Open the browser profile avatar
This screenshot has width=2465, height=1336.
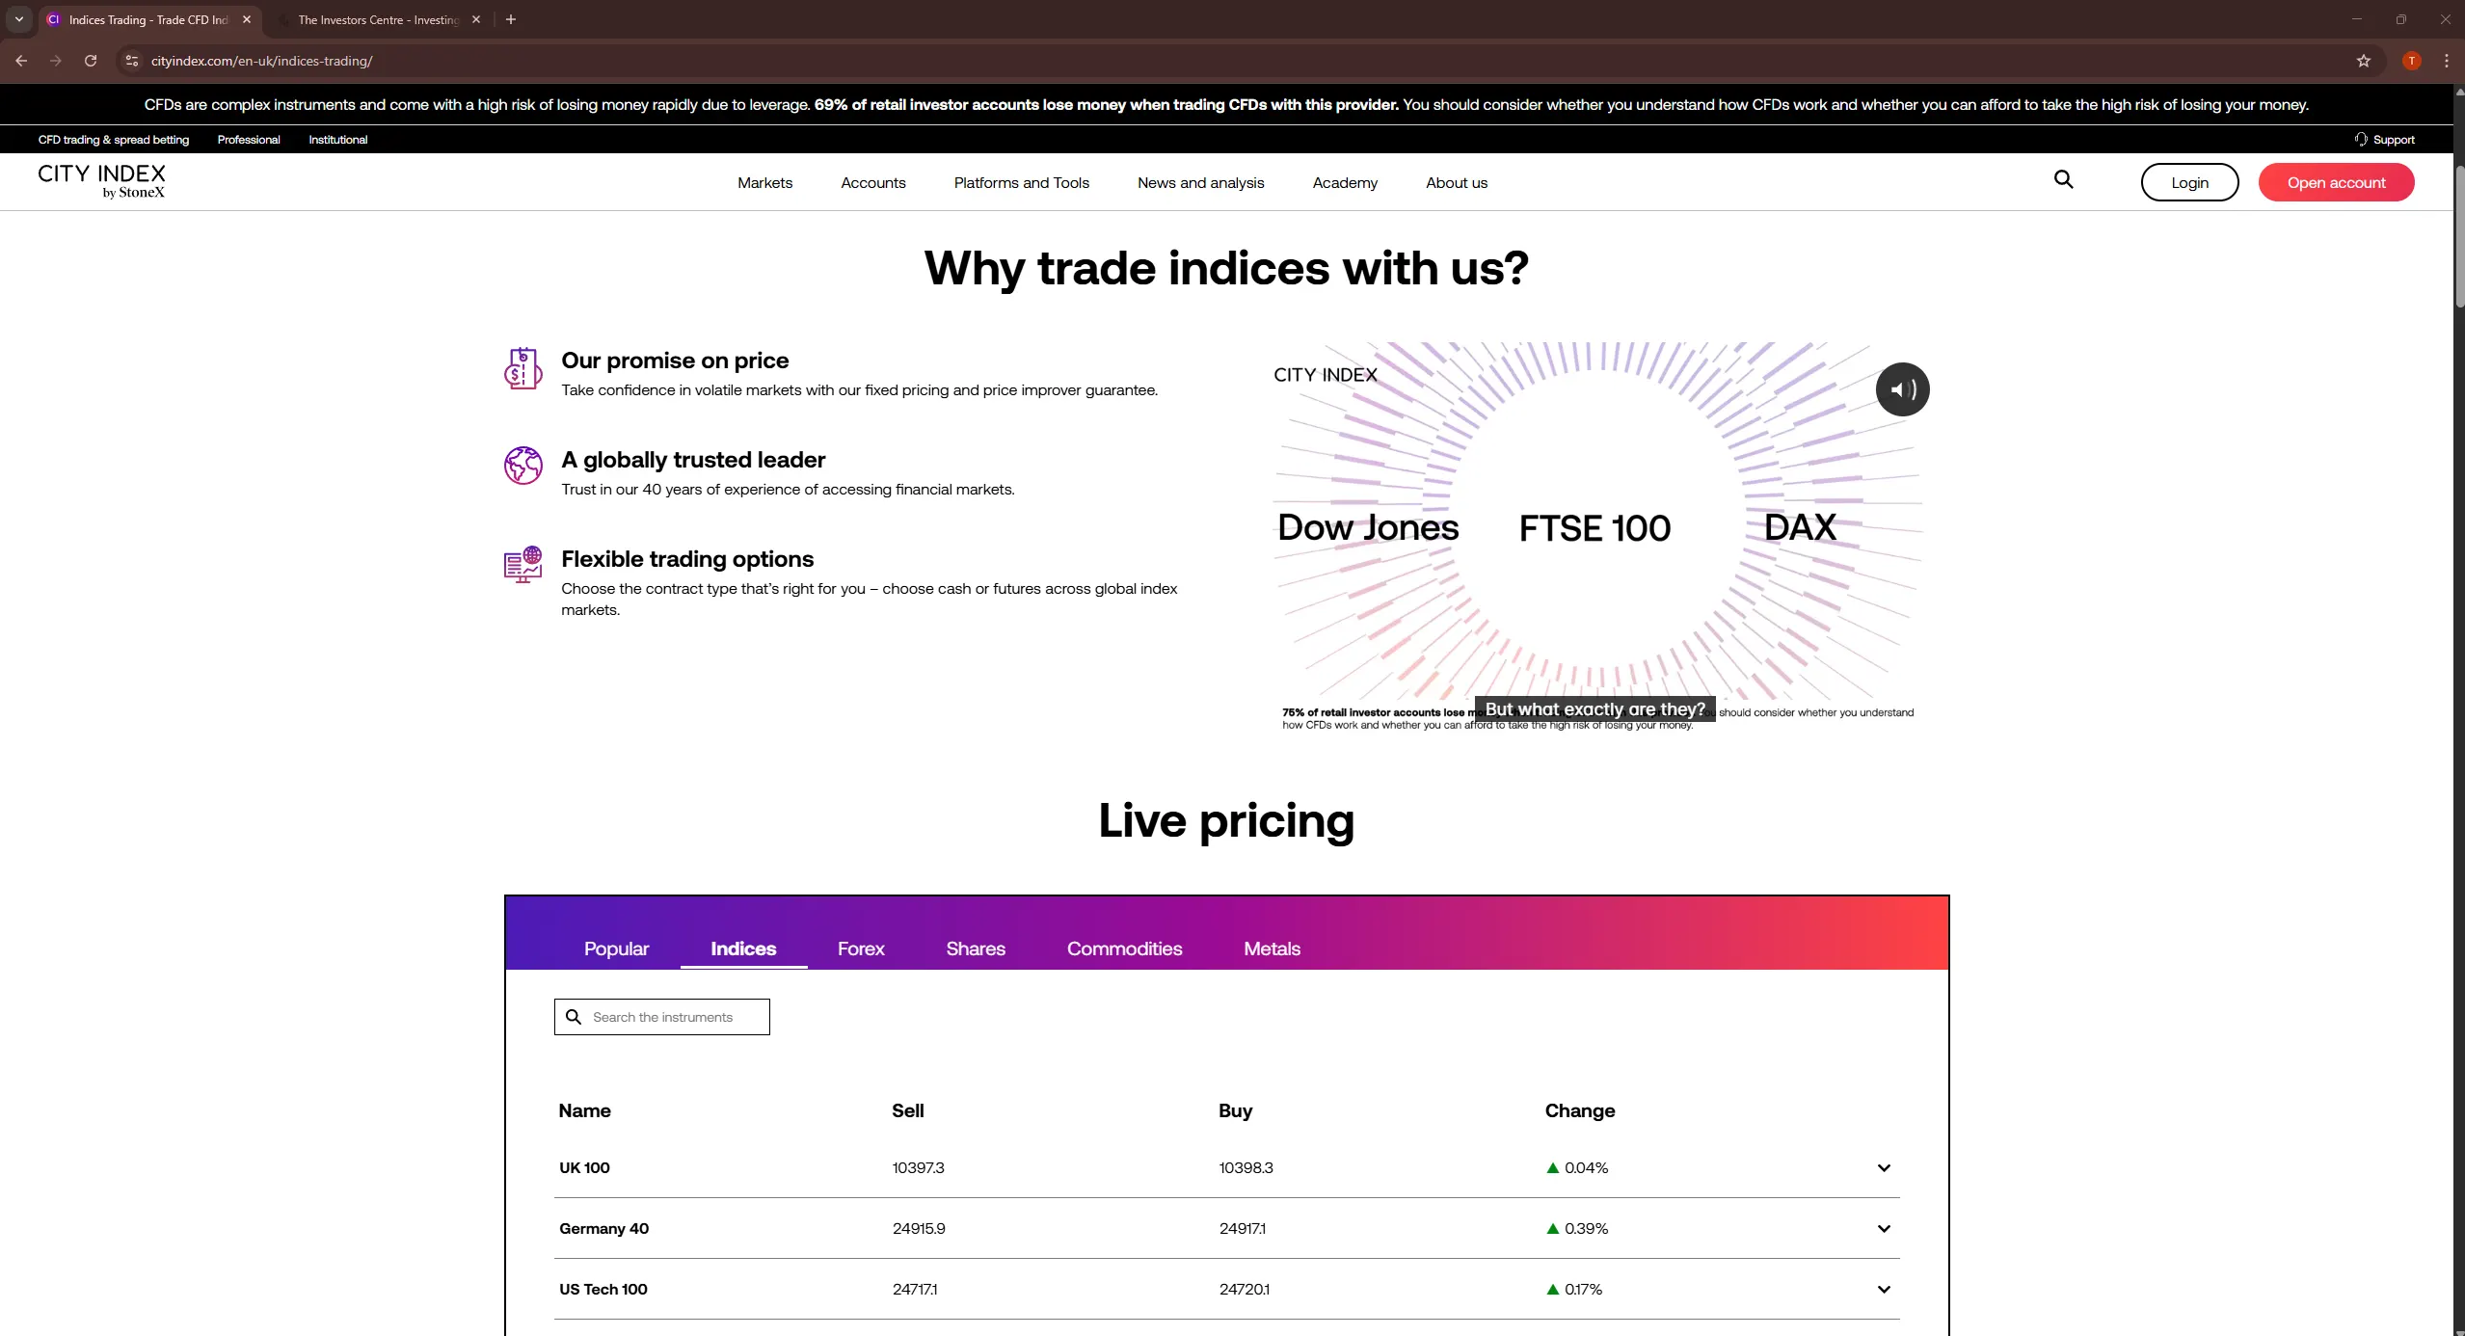click(x=2411, y=61)
